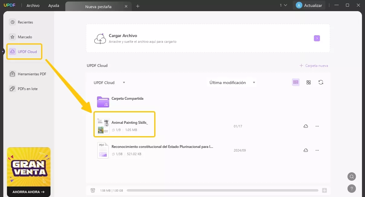Open more options for Animal Painting Skills_
The image size is (365, 197).
pyautogui.click(x=317, y=126)
